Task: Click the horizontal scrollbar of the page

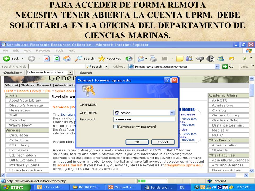Action: (x=121, y=175)
